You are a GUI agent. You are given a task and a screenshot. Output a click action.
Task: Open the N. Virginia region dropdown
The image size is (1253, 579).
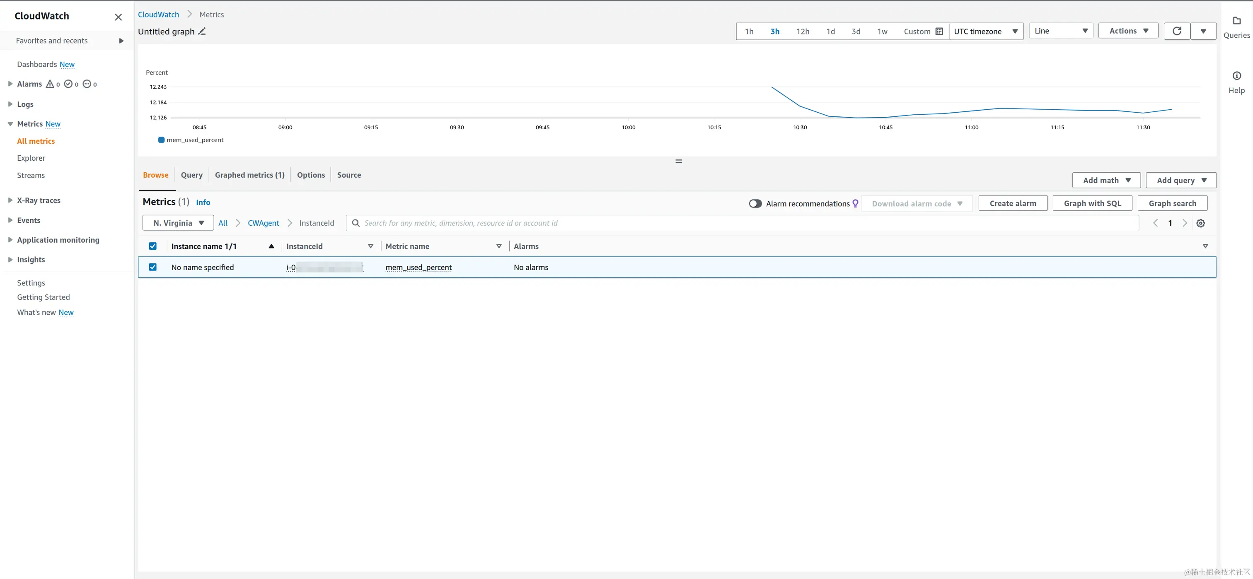pyautogui.click(x=178, y=223)
